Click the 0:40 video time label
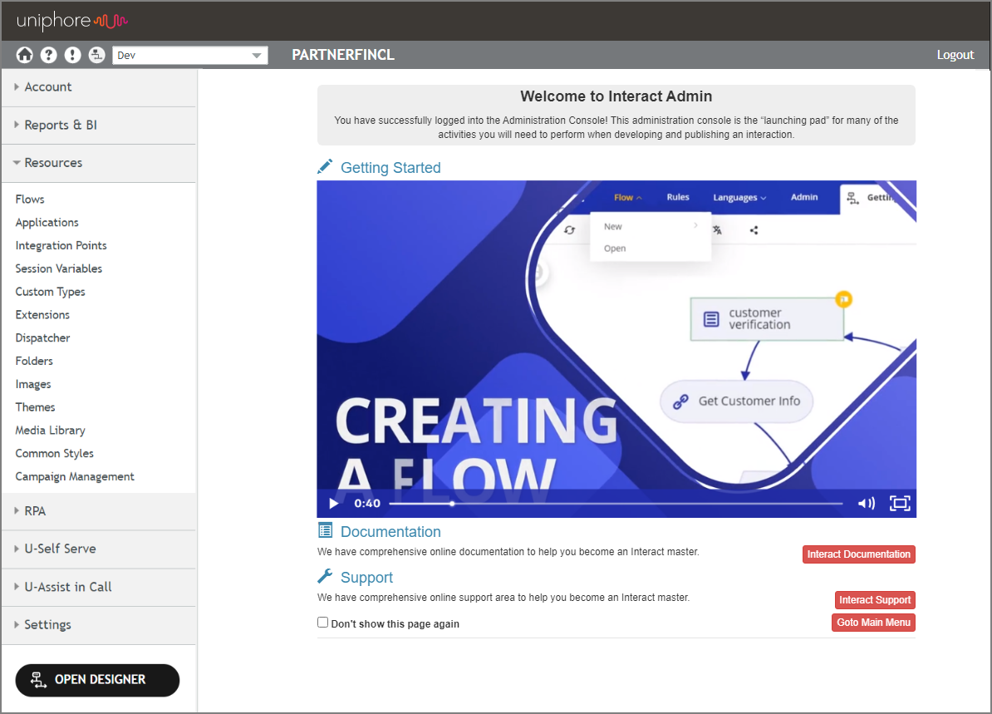Viewport: 992px width, 714px height. click(x=367, y=504)
